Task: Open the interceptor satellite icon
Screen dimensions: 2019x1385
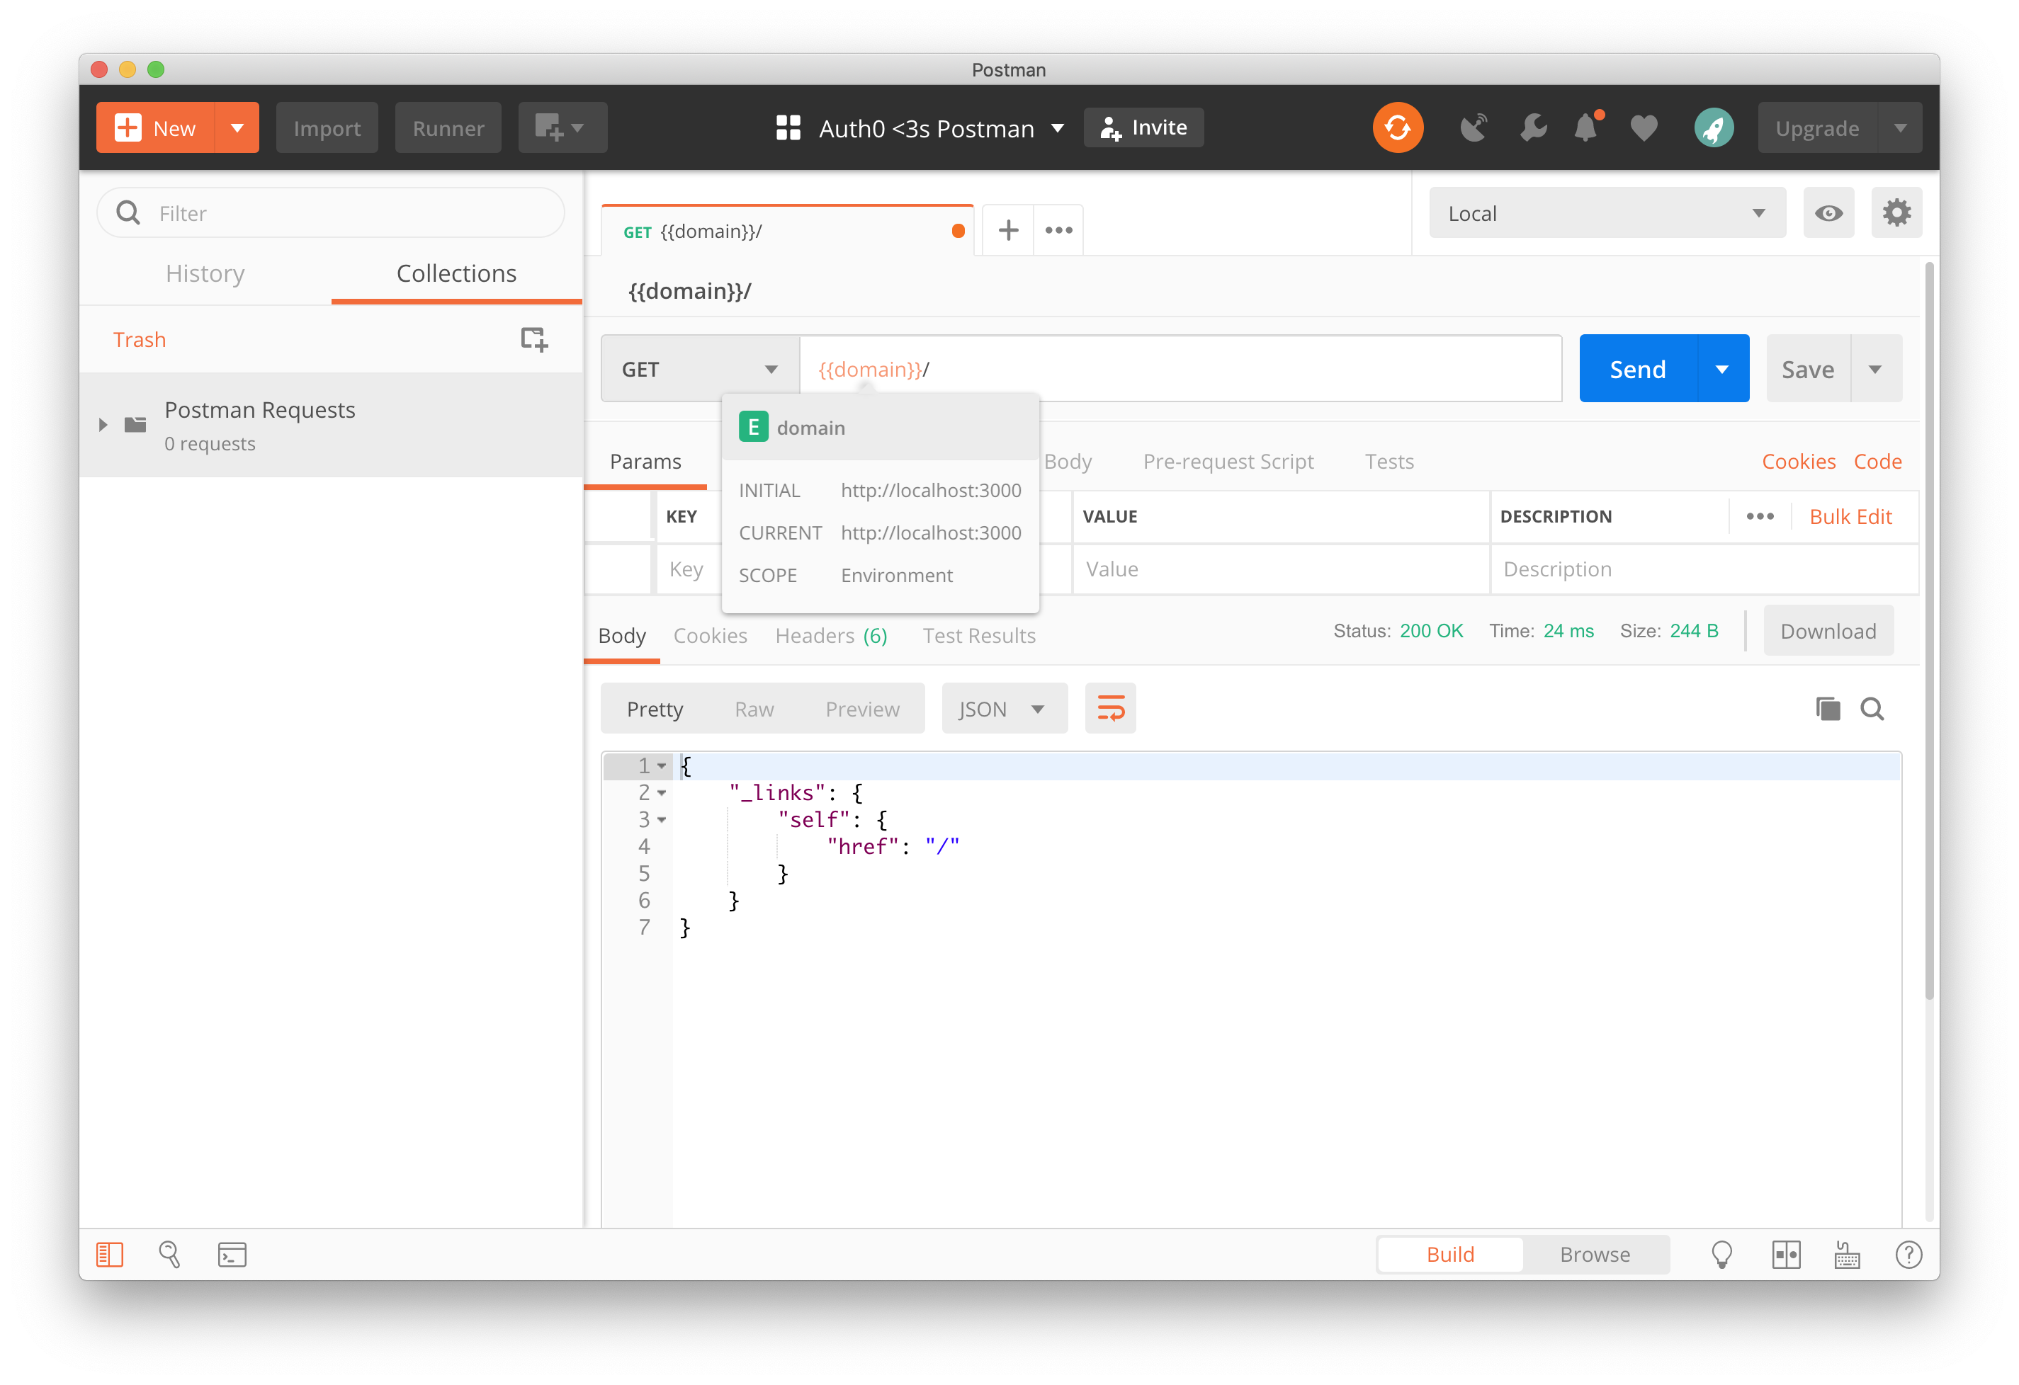Action: (1474, 127)
